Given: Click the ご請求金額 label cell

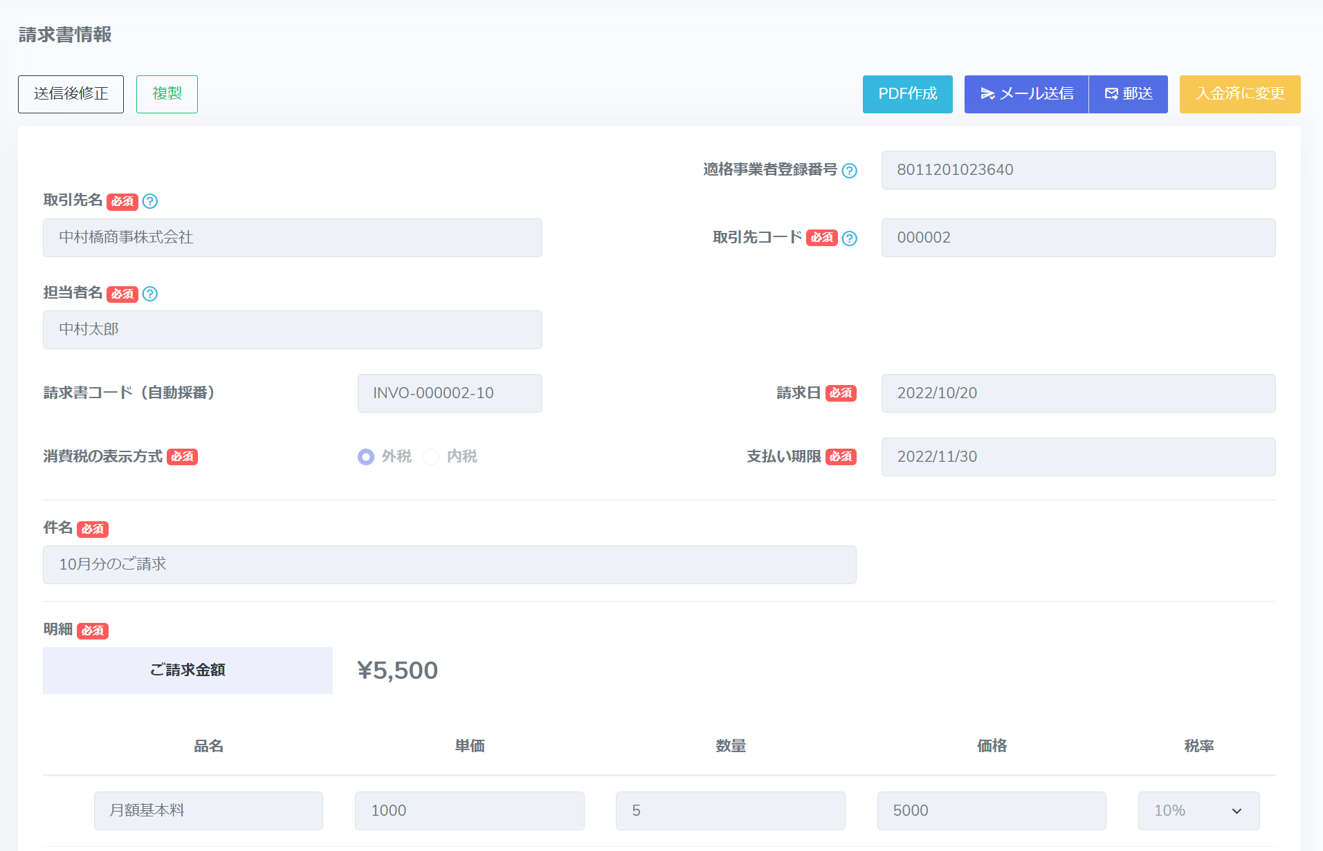Looking at the screenshot, I should pos(188,671).
